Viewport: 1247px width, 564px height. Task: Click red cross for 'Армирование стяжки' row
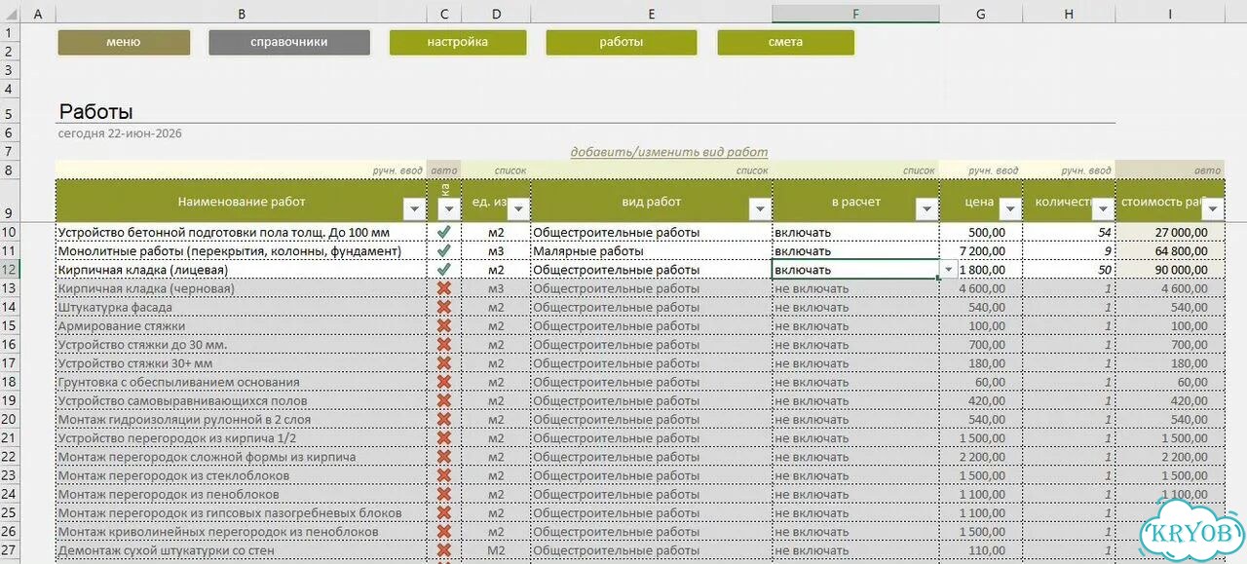tap(444, 326)
